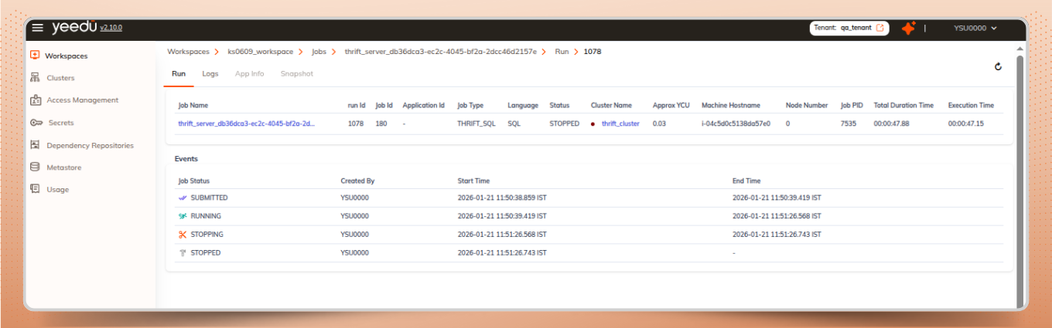Image resolution: width=1052 pixels, height=328 pixels.
Task: Click the Start Time column header
Action: (473, 181)
